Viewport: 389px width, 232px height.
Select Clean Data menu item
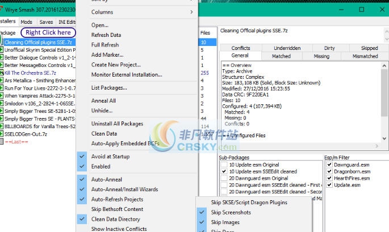pyautogui.click(x=137, y=134)
